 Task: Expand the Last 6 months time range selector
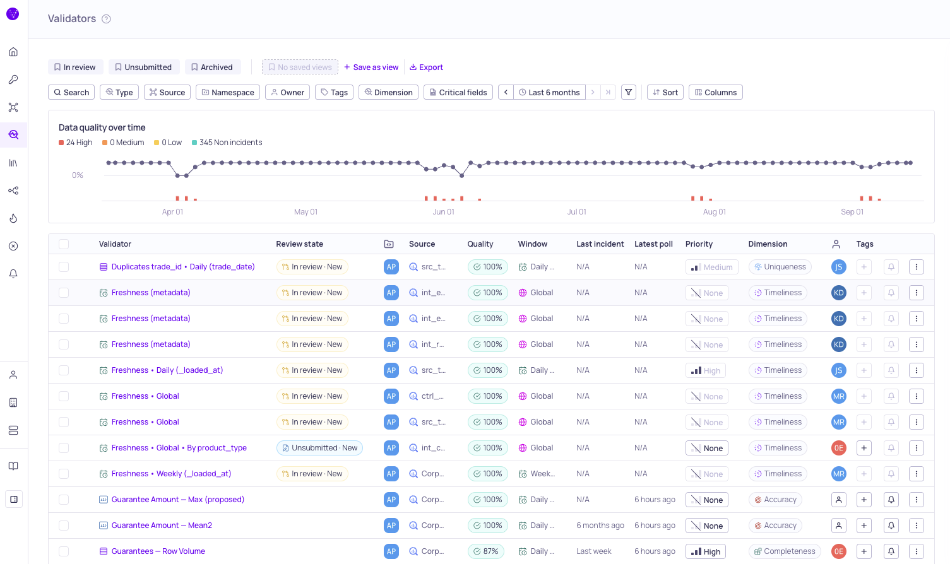[549, 92]
